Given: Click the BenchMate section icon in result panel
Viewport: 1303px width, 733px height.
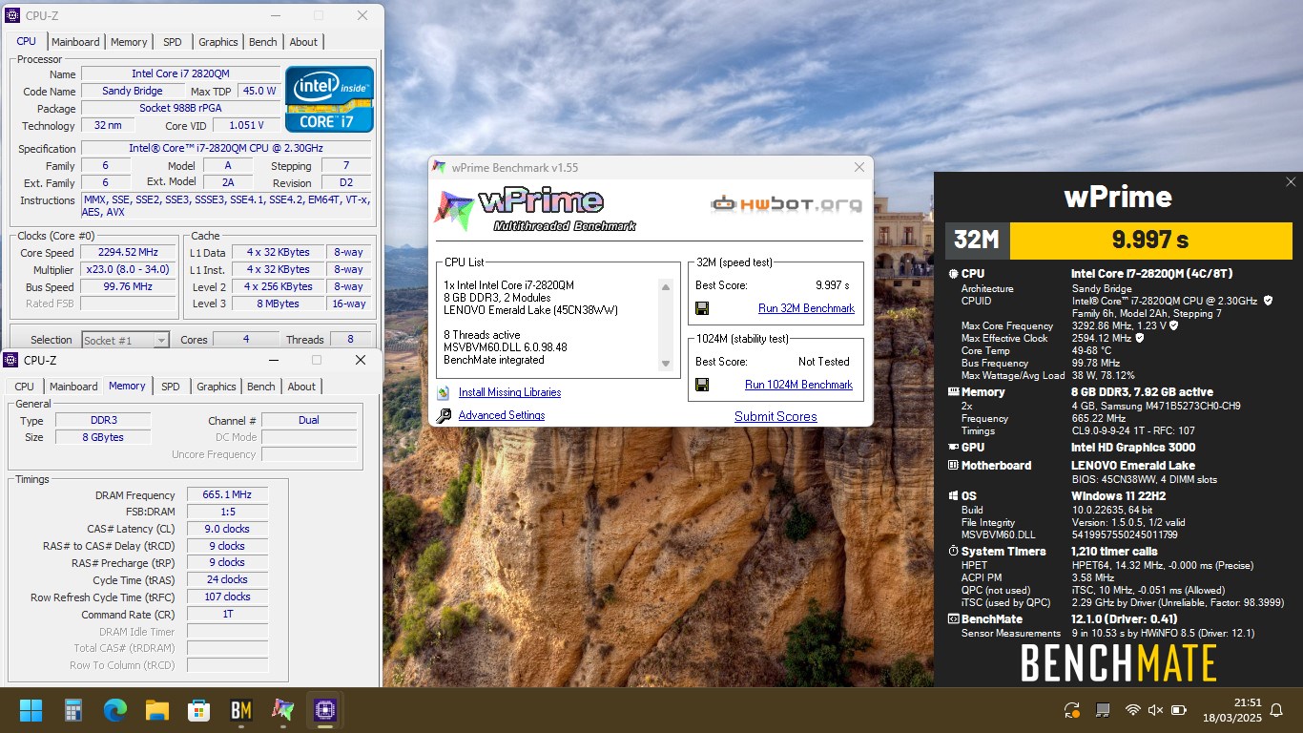Looking at the screenshot, I should [x=953, y=619].
